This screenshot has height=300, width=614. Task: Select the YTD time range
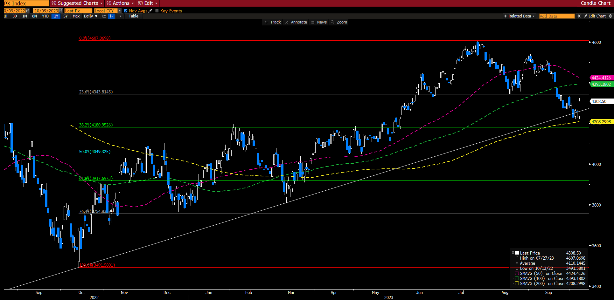(x=45, y=16)
